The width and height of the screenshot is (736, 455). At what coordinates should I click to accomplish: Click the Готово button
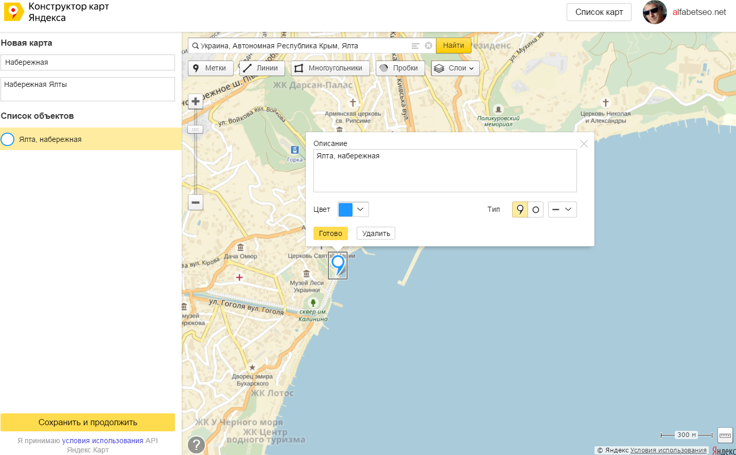330,233
